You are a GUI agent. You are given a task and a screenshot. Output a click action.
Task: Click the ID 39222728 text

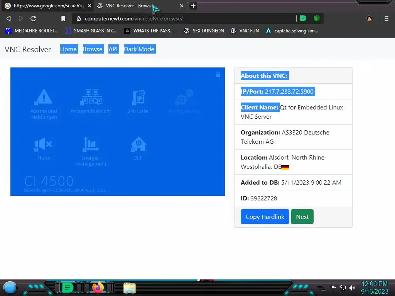click(x=259, y=198)
